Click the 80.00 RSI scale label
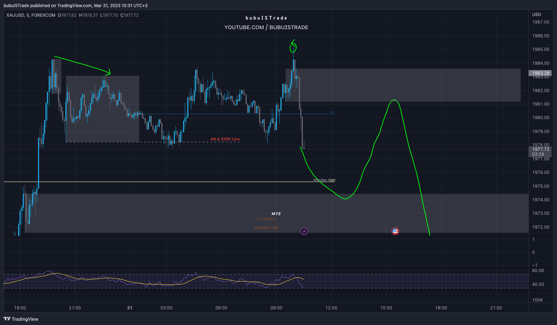Viewport: 557px width, 325px height. click(538, 270)
